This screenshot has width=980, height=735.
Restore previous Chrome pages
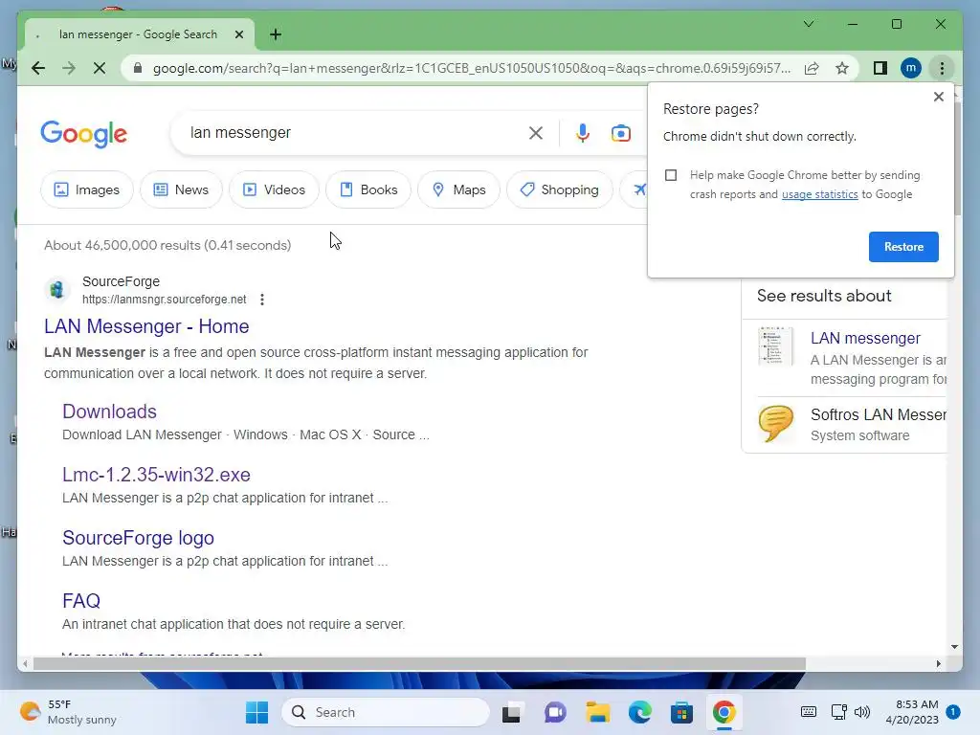[x=903, y=247]
